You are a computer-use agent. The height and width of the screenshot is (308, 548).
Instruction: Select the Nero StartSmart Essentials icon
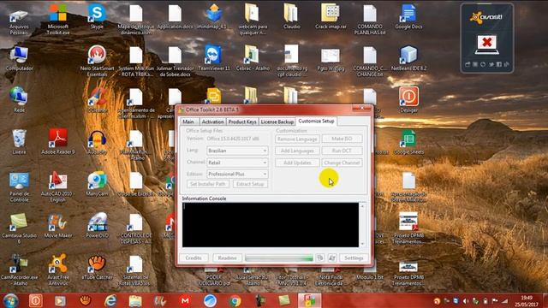[x=97, y=61]
